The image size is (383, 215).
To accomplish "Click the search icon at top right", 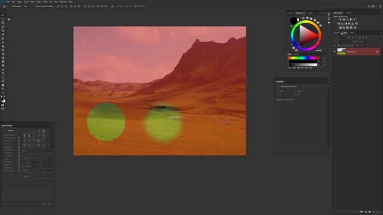I will (369, 7).
